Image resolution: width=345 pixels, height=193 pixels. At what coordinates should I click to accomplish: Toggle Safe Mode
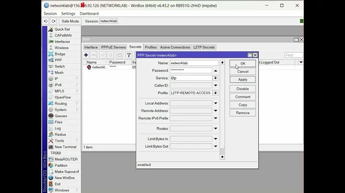70,21
